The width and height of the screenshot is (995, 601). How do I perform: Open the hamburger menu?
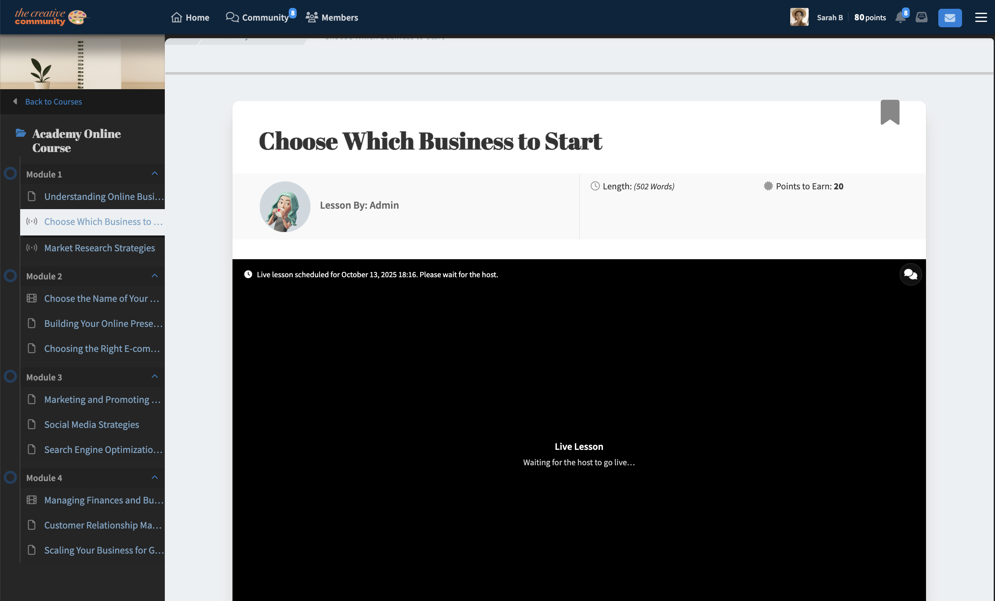tap(981, 18)
